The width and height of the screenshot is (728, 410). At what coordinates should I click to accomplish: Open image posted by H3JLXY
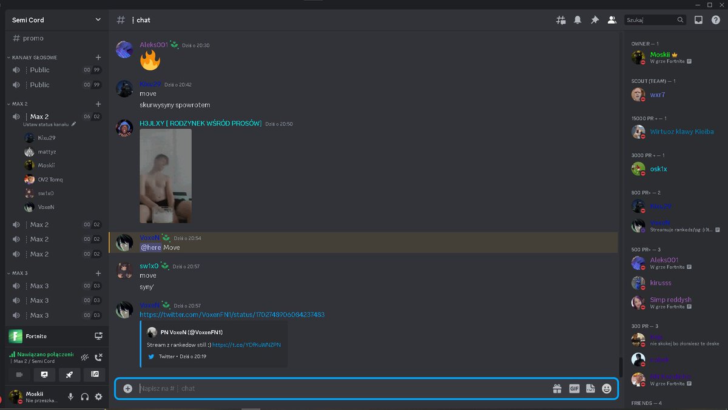coord(166,176)
